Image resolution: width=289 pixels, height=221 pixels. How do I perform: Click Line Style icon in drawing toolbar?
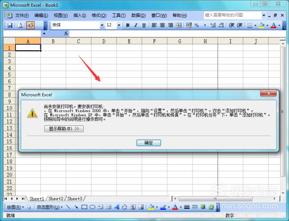click(x=187, y=207)
